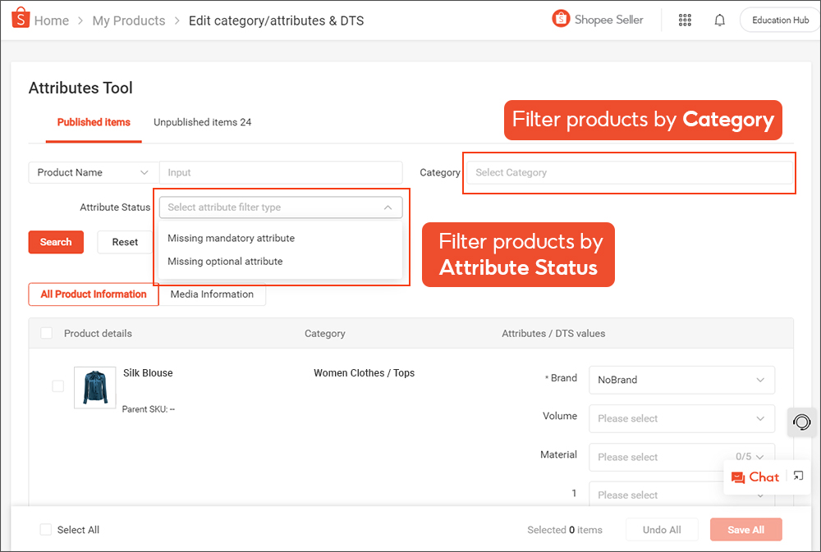This screenshot has height=552, width=821.
Task: Open the Product Name filter dropdown
Action: pyautogui.click(x=93, y=172)
